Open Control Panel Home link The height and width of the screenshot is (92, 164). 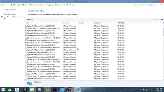[10, 10]
